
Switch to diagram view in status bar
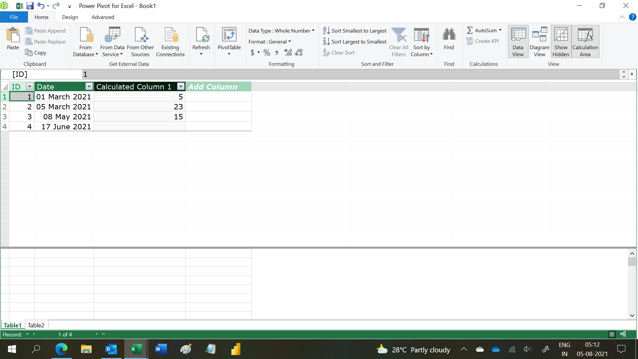pos(623,334)
